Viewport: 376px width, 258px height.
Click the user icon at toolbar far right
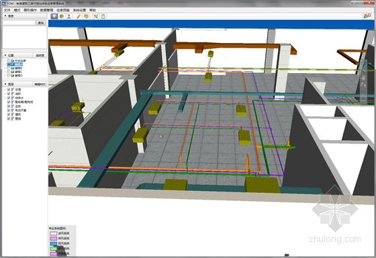tap(367, 16)
